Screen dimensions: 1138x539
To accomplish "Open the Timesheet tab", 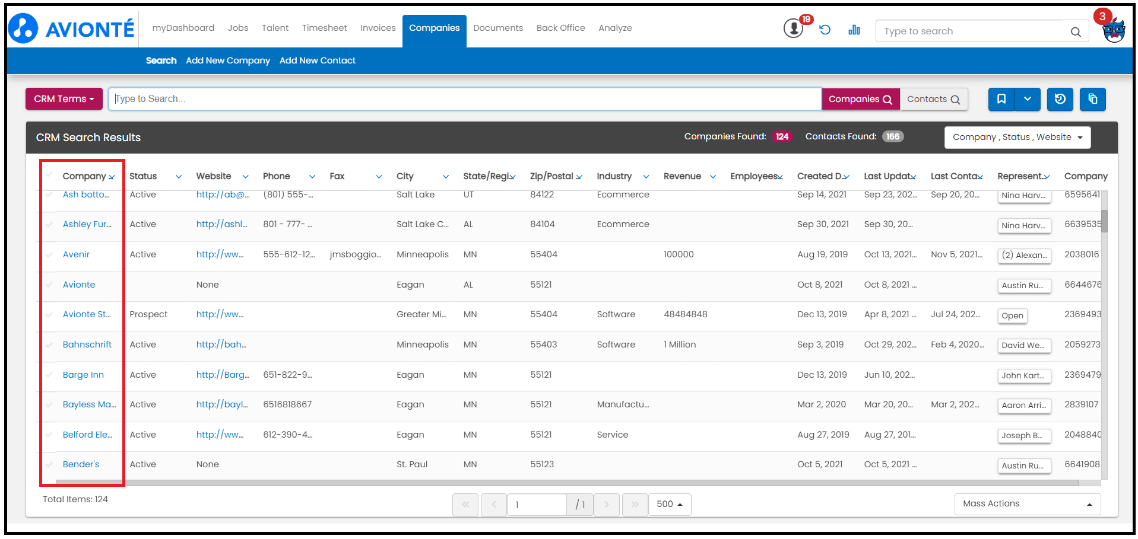I will [324, 28].
